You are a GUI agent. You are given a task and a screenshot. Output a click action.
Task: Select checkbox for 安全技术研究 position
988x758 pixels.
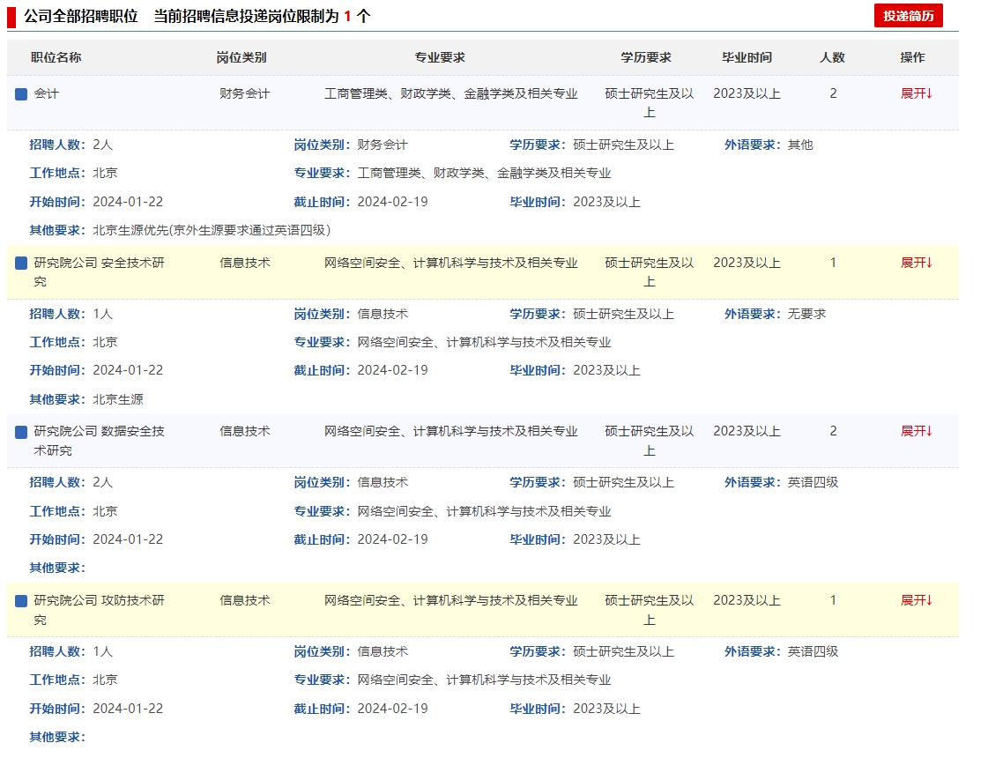[x=21, y=263]
